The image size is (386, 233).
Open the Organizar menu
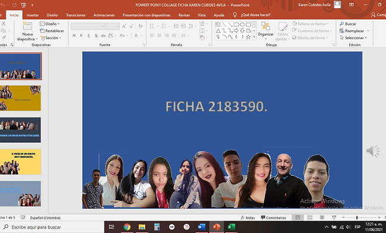point(266,30)
